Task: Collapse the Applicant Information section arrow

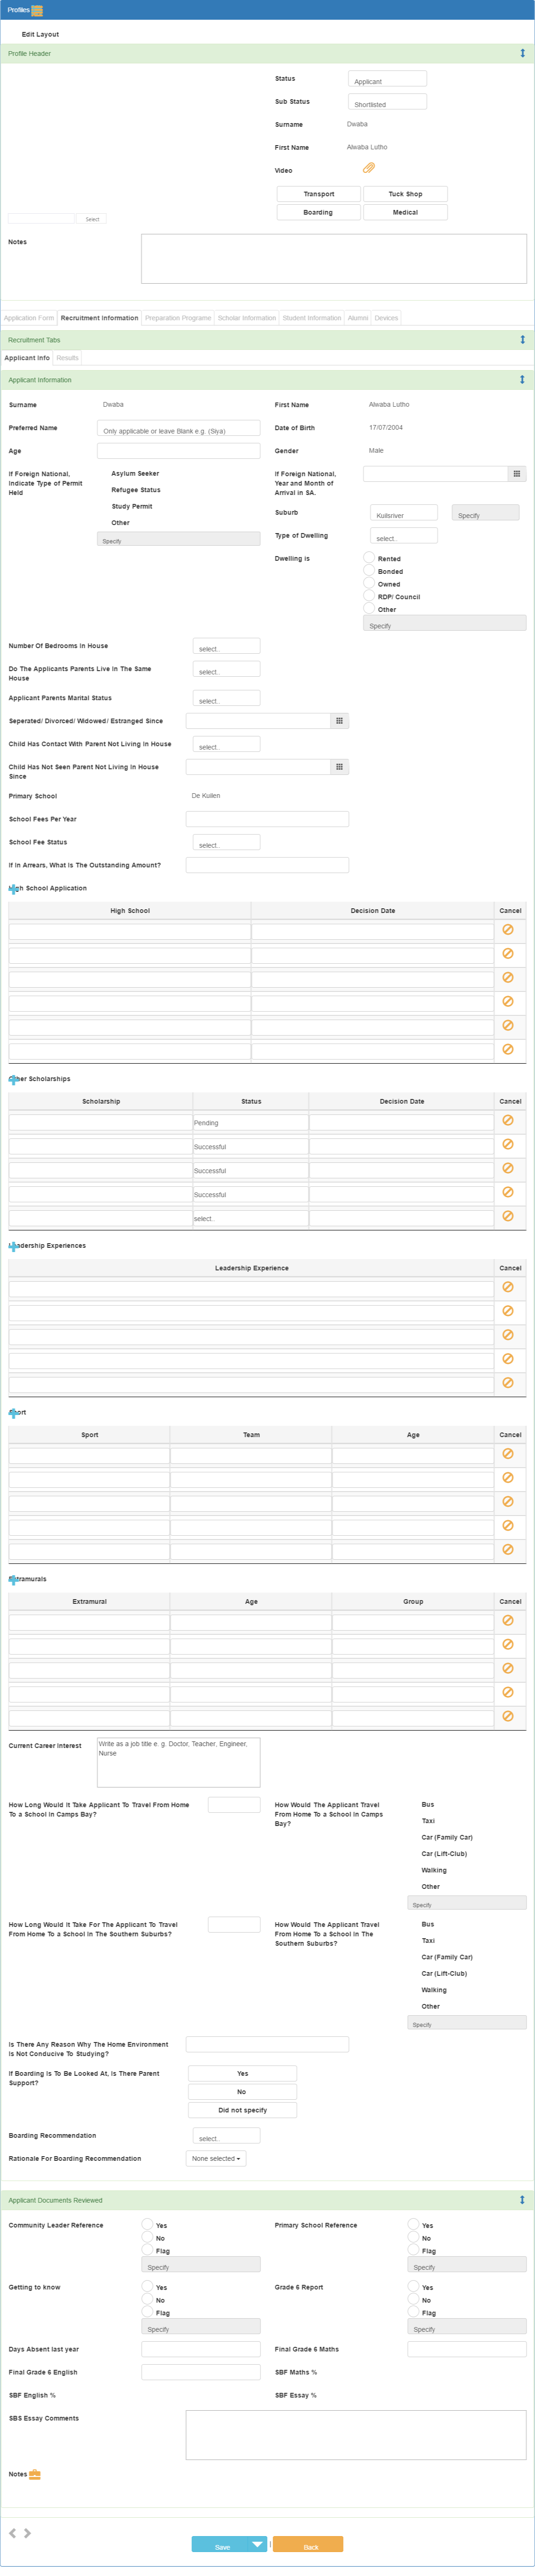Action: click(x=522, y=380)
